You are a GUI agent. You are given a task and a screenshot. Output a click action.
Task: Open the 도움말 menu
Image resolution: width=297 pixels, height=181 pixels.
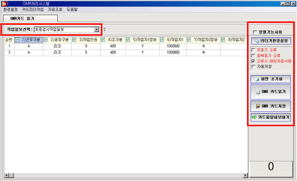(72, 10)
